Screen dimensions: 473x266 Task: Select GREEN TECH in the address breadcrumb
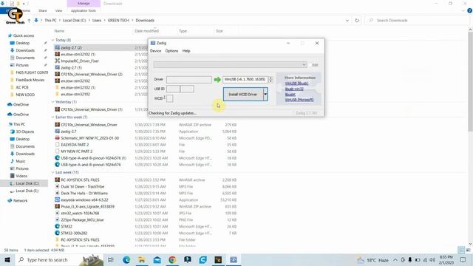(118, 21)
